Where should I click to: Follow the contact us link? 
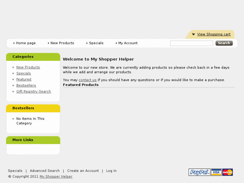[88, 80]
